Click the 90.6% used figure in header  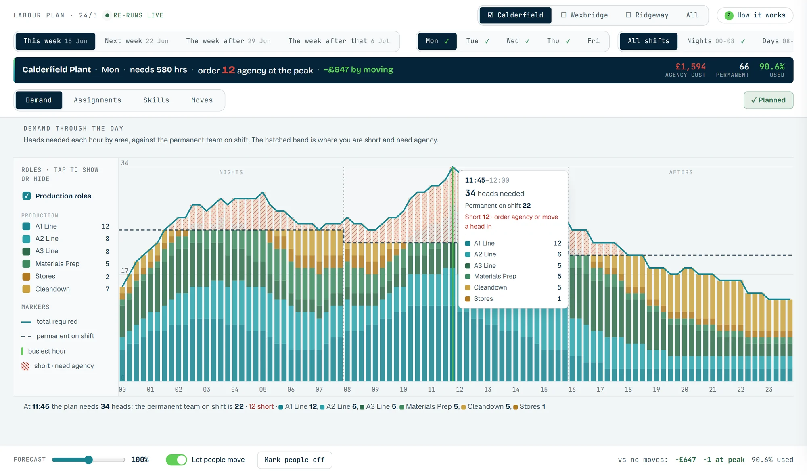pos(772,67)
